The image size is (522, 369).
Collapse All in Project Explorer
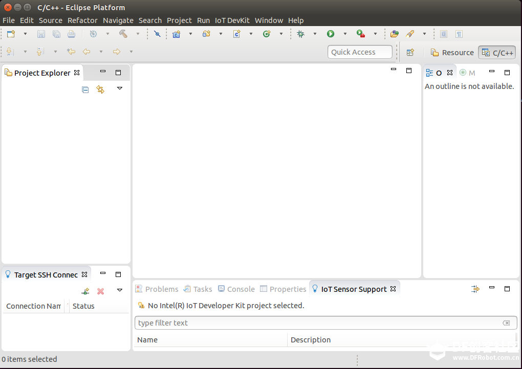[85, 90]
